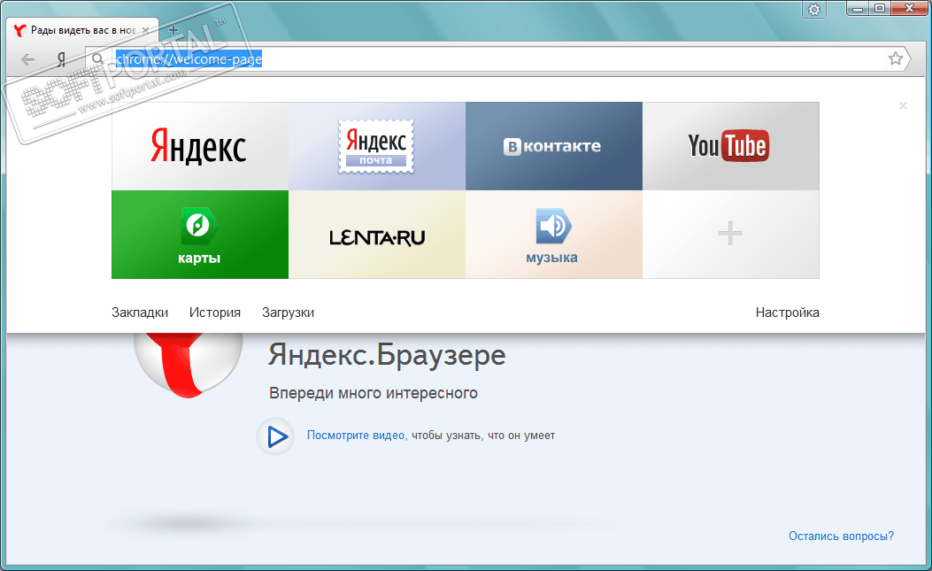Play the browser intro video button

[275, 436]
